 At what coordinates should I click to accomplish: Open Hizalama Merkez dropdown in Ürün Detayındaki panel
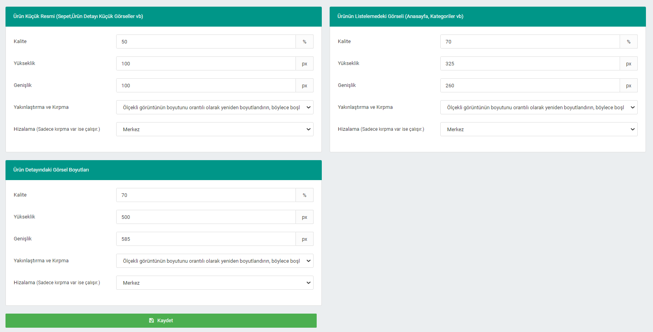click(215, 283)
